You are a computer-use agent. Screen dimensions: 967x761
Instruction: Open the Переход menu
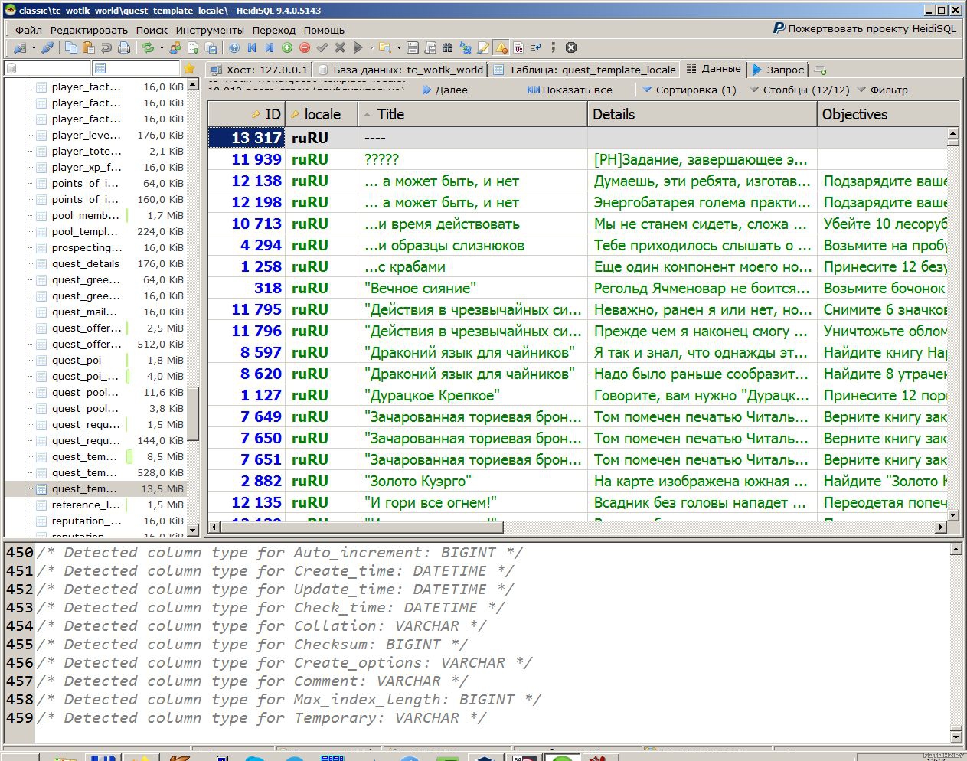(273, 30)
